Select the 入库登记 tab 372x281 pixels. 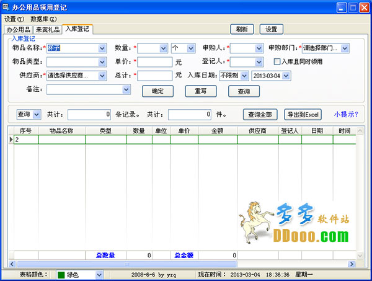(77, 29)
